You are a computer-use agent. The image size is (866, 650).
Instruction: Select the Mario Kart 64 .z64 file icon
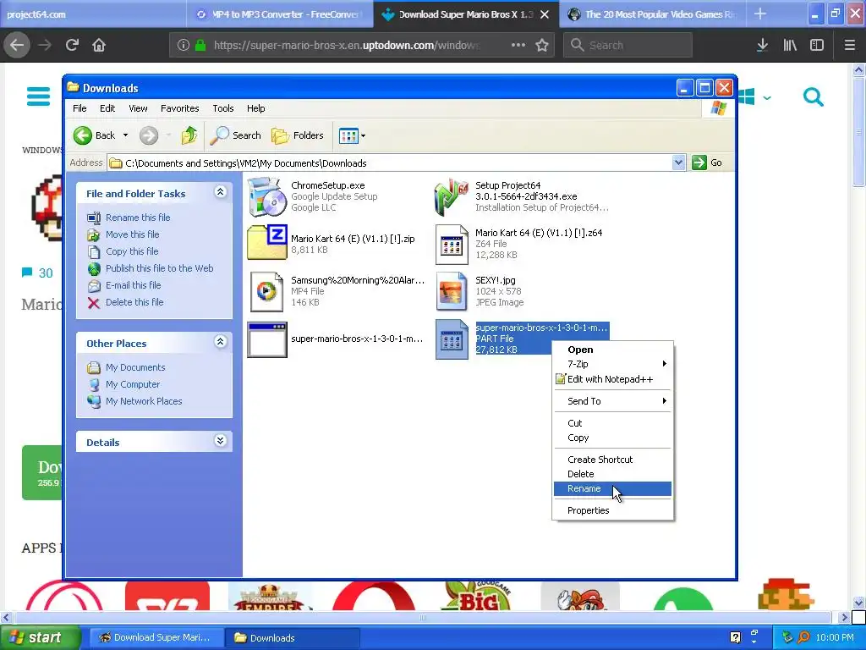pyautogui.click(x=452, y=244)
